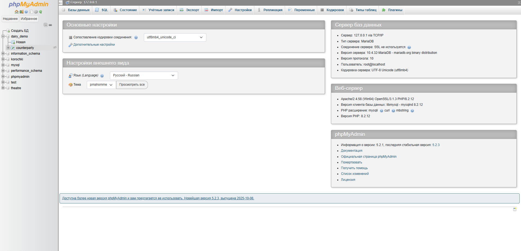Toggle the chain link icon in the sidebar
The image size is (521, 251).
[x=50, y=25]
